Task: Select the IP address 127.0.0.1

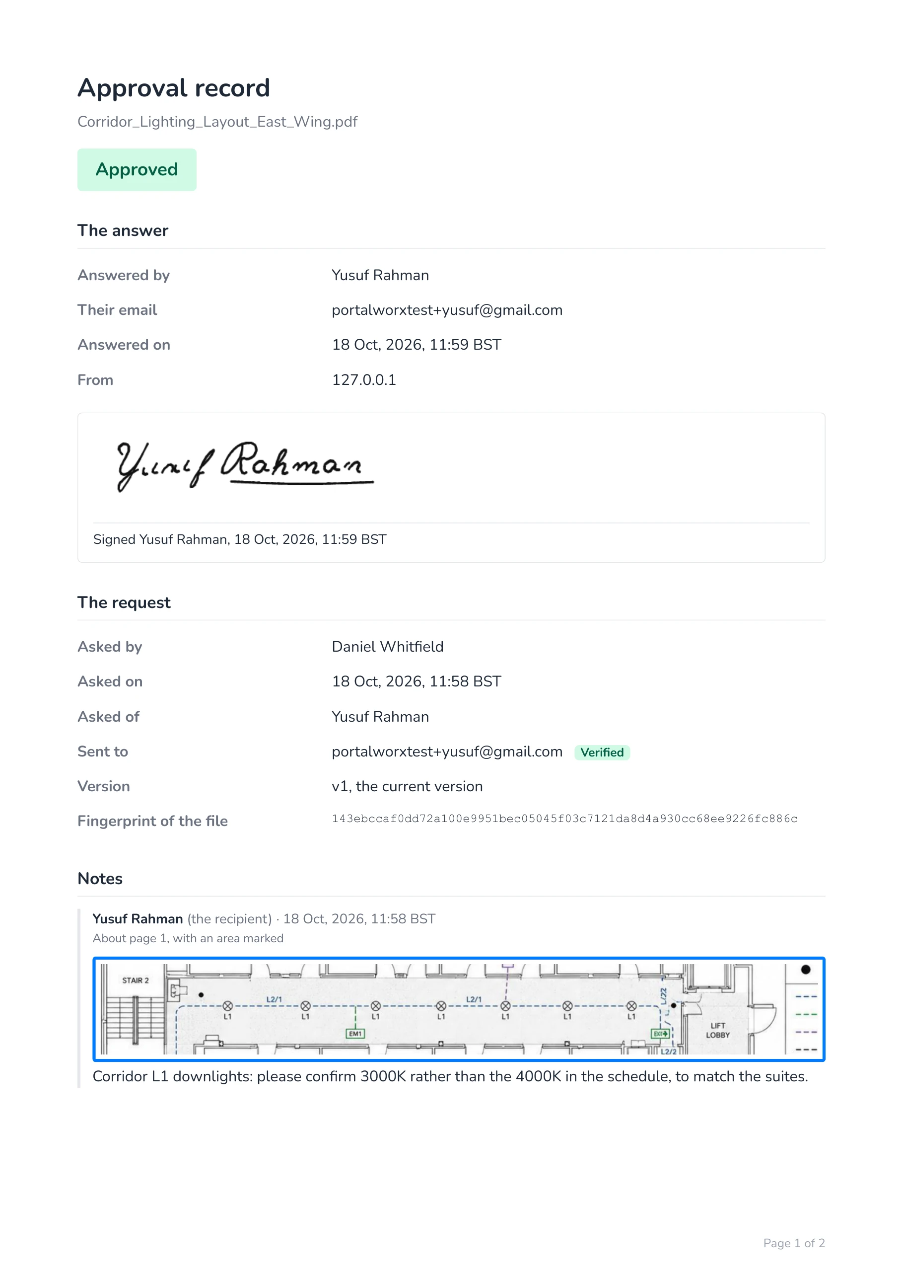Action: pos(364,380)
